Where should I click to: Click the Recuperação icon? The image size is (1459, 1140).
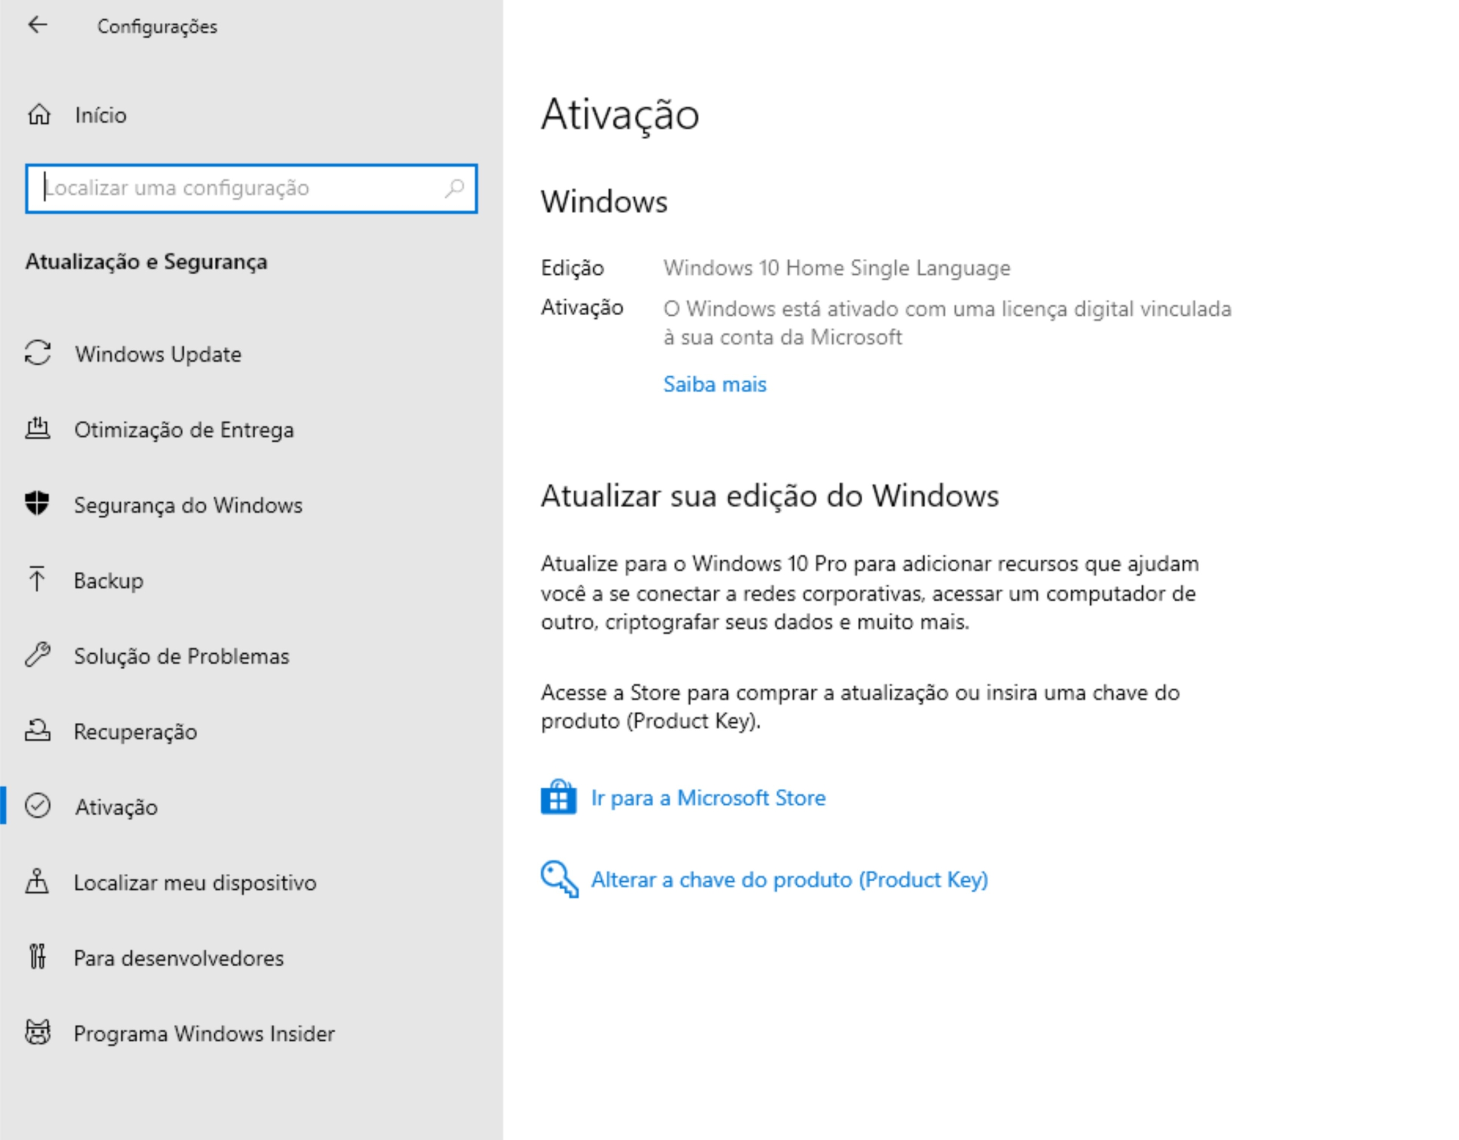[x=38, y=730]
